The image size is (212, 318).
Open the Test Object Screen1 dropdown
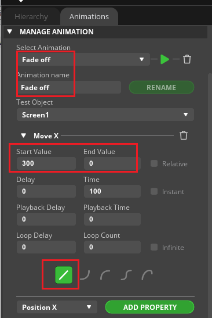tap(105, 115)
